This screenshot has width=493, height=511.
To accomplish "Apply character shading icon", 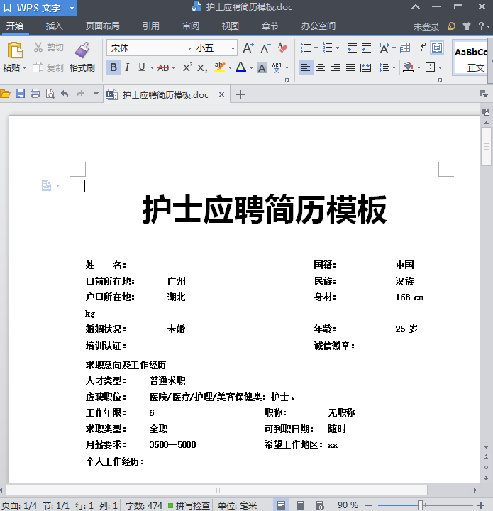I will tap(262, 68).
